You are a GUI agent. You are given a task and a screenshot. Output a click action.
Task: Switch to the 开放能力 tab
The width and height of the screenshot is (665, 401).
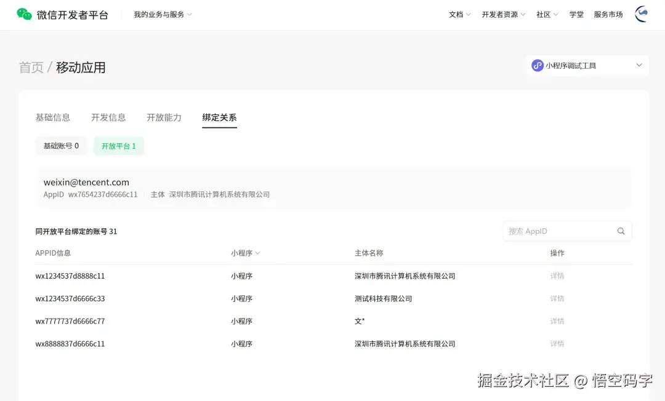click(164, 117)
